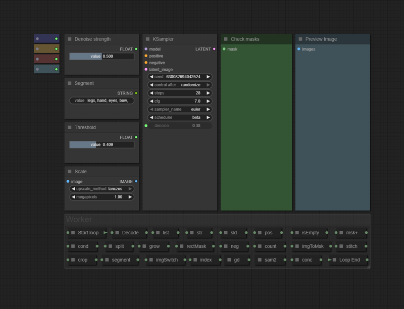
Task: Select previous upscale_method with left arrow
Action: coord(73,189)
